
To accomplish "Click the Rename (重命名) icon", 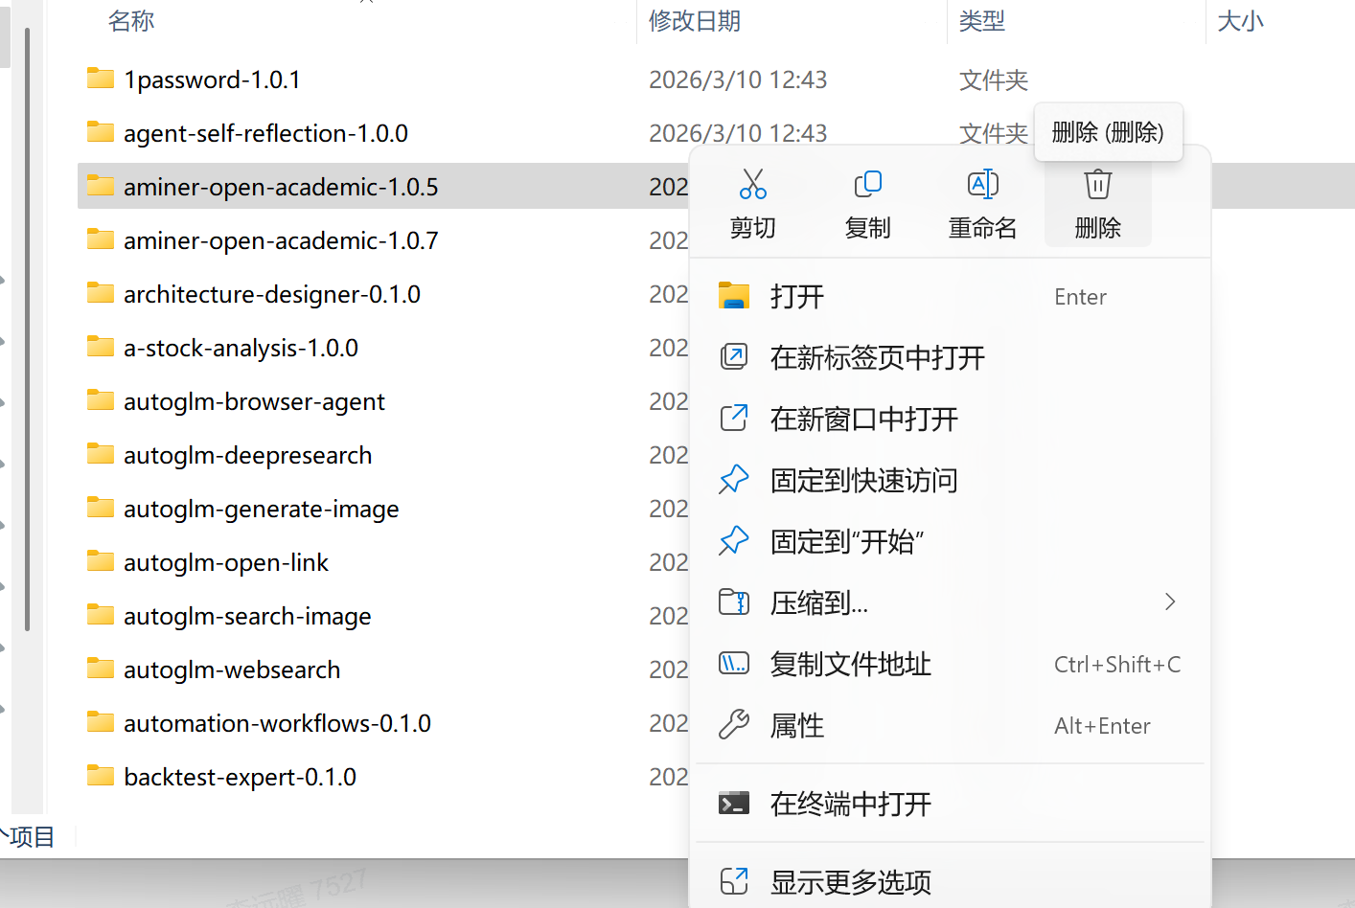I will 983,184.
